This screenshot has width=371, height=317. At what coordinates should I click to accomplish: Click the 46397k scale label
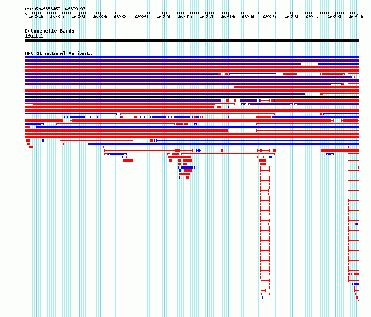coord(313,17)
